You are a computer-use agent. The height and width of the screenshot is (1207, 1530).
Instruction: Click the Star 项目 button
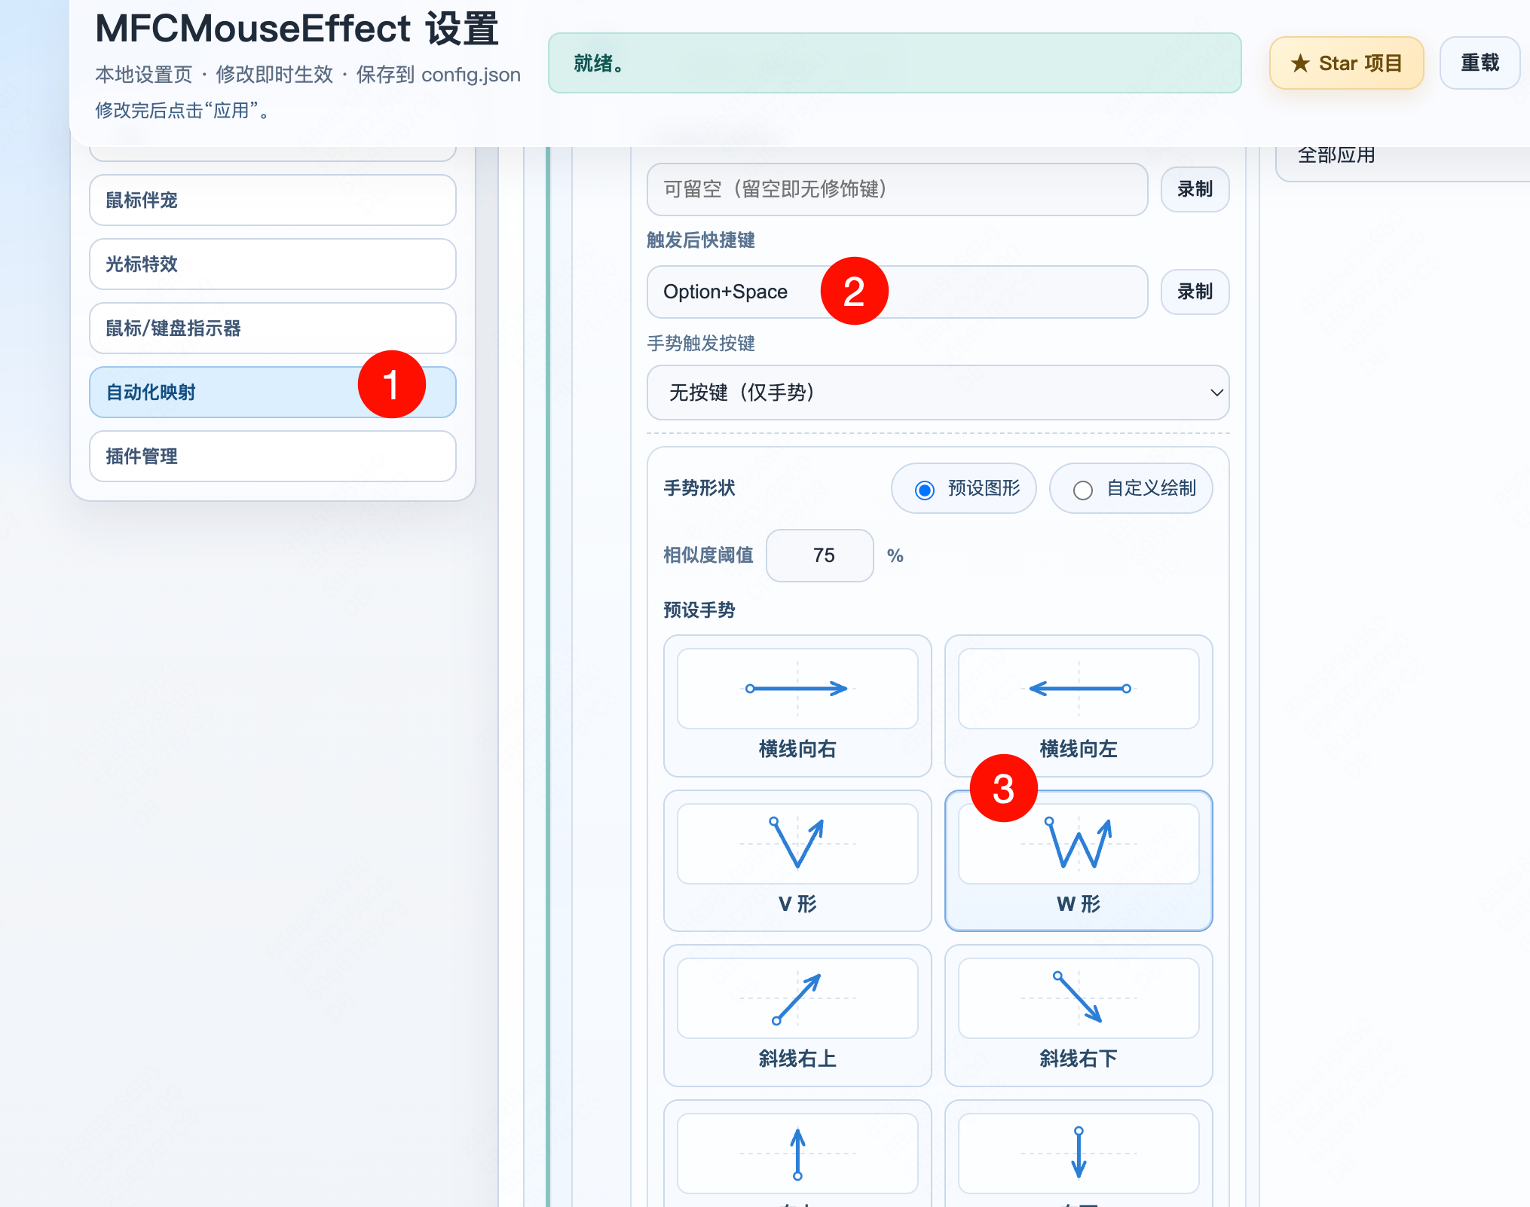point(1346,63)
